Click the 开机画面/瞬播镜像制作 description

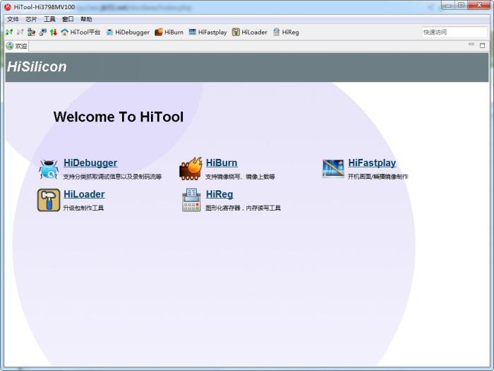click(378, 177)
